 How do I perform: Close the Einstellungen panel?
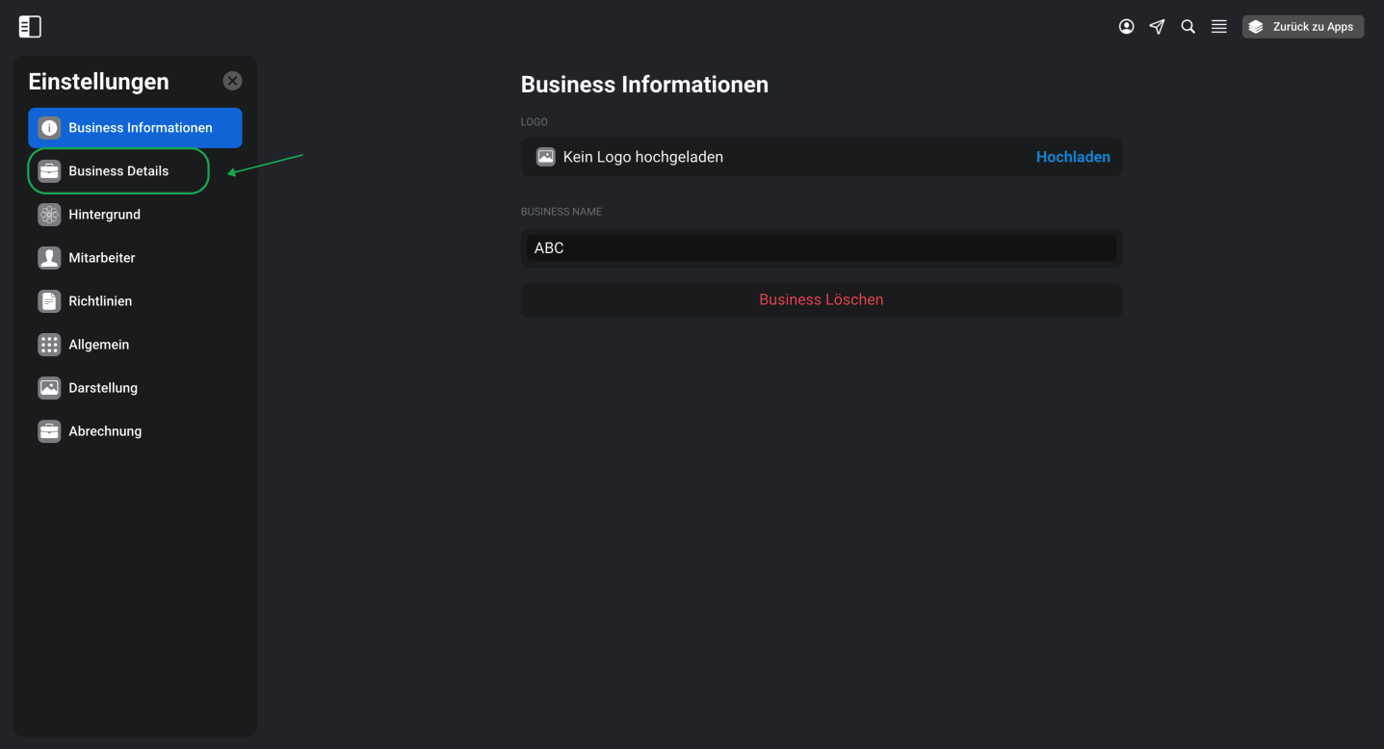232,81
